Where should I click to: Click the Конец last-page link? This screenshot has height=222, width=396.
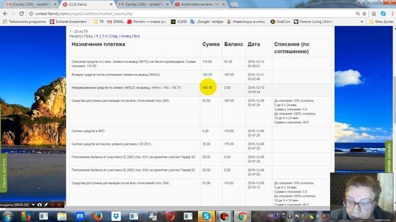(126, 36)
